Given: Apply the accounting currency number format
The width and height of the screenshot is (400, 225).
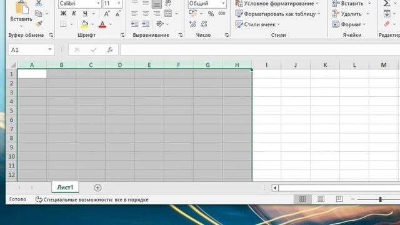Looking at the screenshot, I should pos(193,14).
